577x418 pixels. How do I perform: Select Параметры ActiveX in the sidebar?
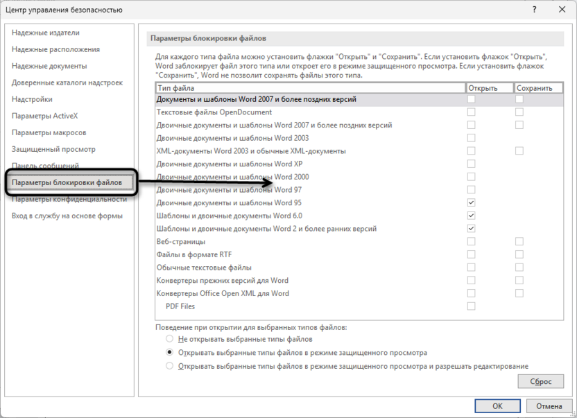(x=45, y=116)
